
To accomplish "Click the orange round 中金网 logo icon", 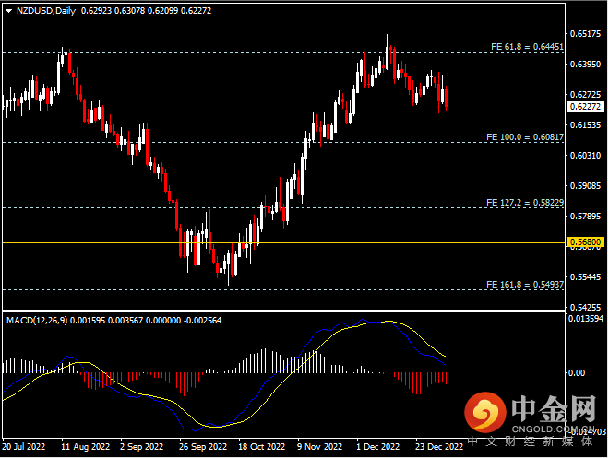I will 483,409.
